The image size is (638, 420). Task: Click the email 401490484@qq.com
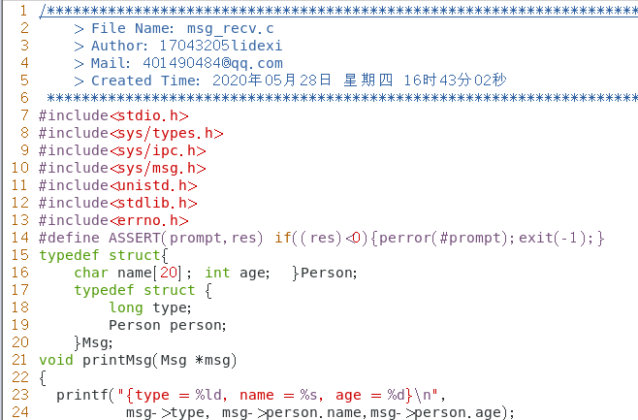coord(212,63)
